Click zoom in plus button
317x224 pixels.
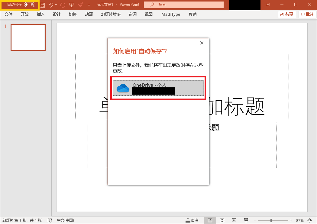pos(291,220)
